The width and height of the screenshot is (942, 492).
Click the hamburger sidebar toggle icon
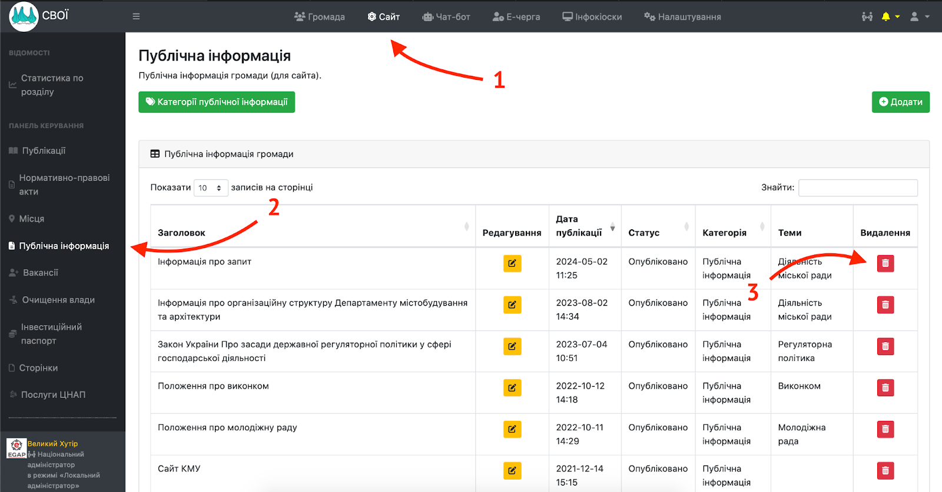pos(136,16)
